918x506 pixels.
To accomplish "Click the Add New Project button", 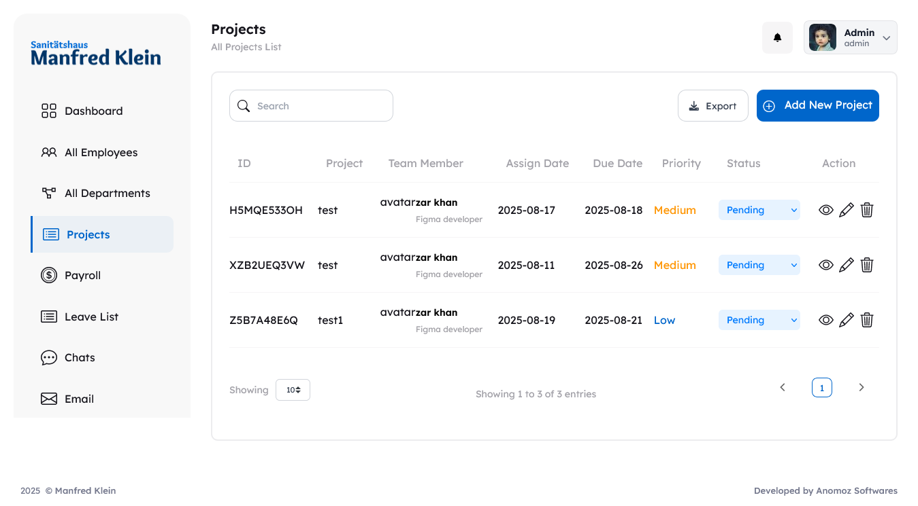I will [x=817, y=106].
